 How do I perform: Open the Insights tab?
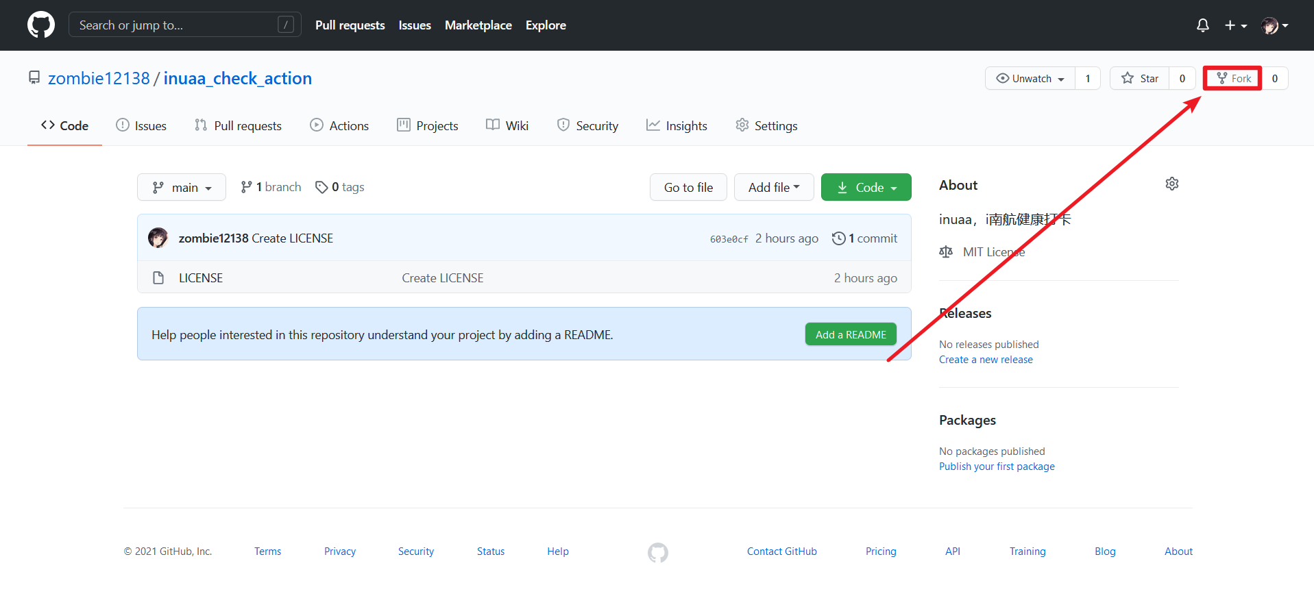pos(677,125)
